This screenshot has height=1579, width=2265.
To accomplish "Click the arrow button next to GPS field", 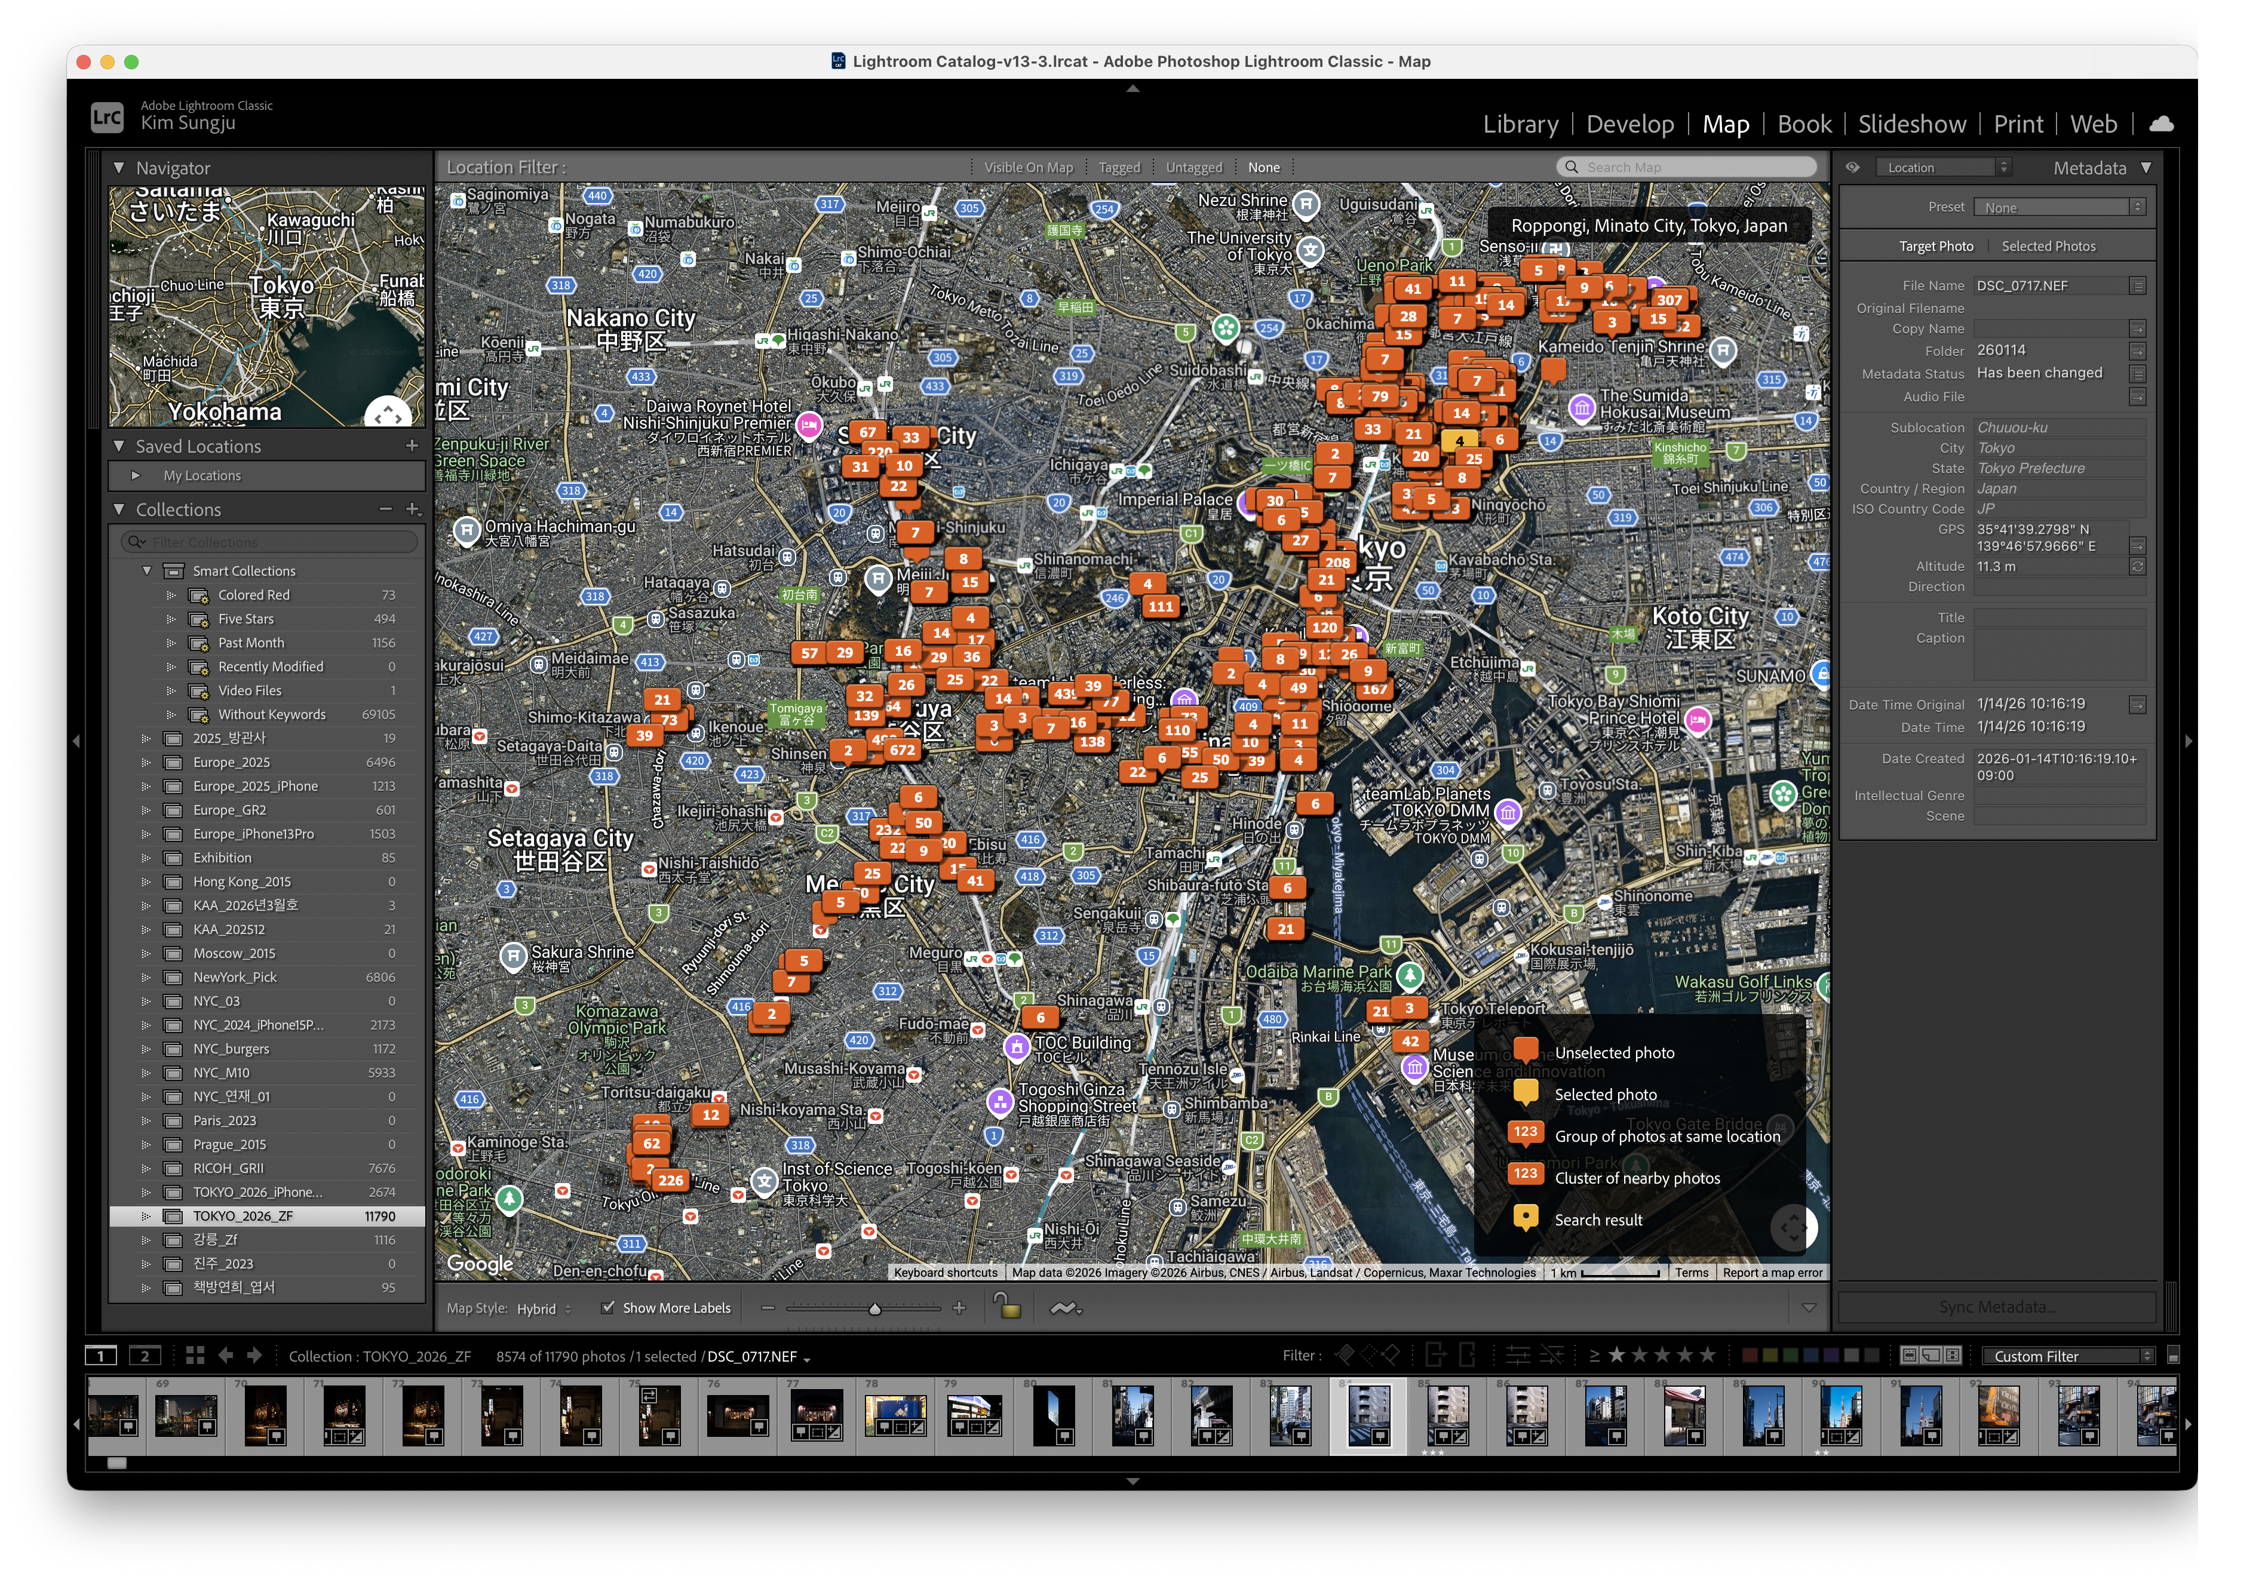I will tap(2138, 546).
